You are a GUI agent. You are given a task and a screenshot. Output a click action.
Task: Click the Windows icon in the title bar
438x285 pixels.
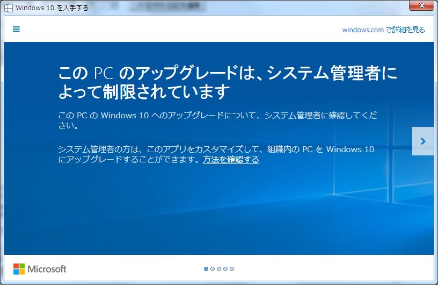tap(9, 8)
